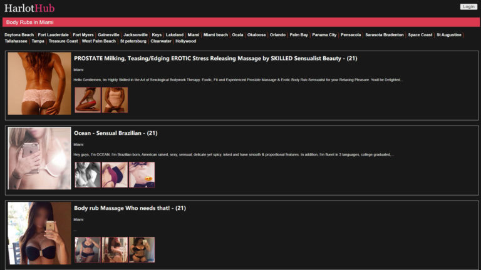This screenshot has width=481, height=270.
Task: Click the 'Miami' location label under Ocean listing
Action: click(78, 144)
